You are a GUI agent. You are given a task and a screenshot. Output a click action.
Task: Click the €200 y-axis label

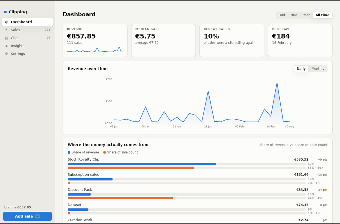pos(109,79)
